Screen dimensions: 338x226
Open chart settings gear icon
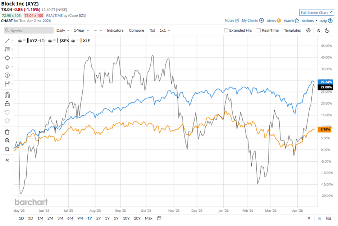309,31
